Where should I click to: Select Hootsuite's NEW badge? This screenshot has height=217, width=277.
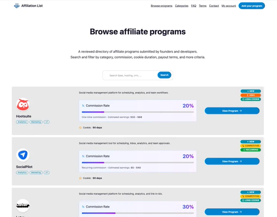pos(251,91)
